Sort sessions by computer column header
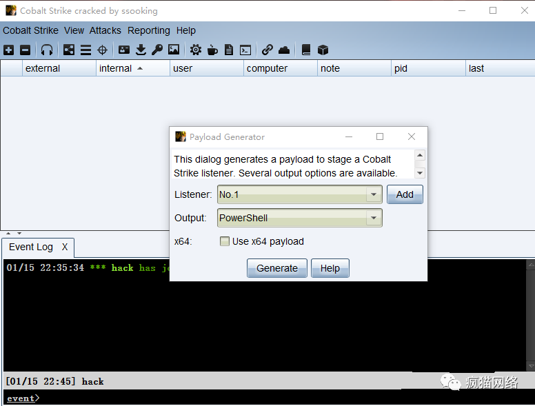The height and width of the screenshot is (406, 535). click(281, 68)
